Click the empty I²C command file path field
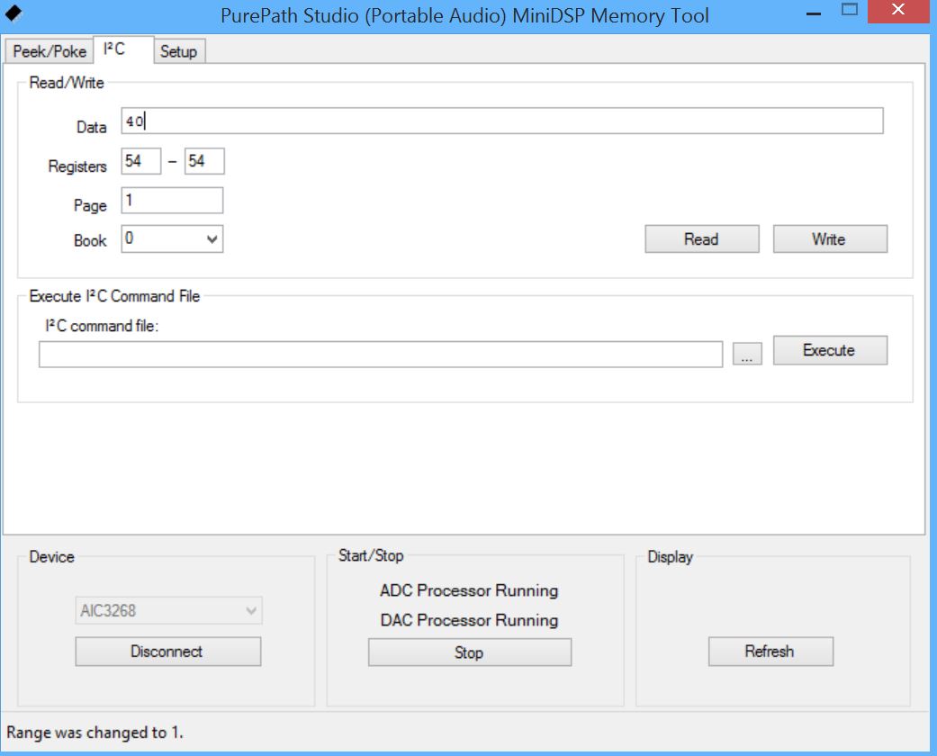Image resolution: width=937 pixels, height=756 pixels. point(378,352)
